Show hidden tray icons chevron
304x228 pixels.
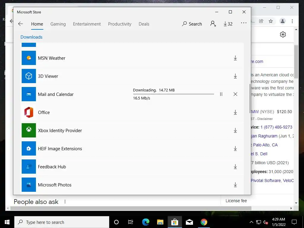(x=251, y=222)
